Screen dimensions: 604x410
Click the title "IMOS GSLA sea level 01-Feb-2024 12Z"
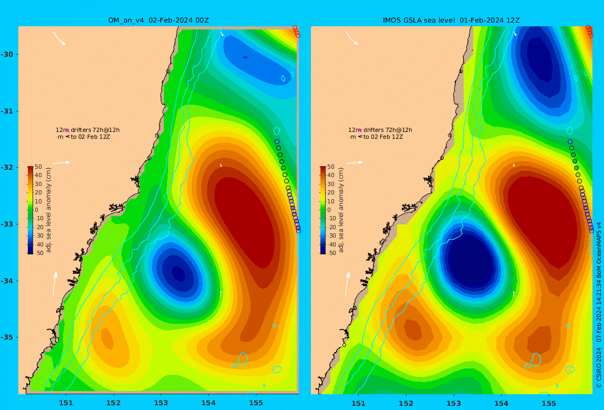[451, 20]
